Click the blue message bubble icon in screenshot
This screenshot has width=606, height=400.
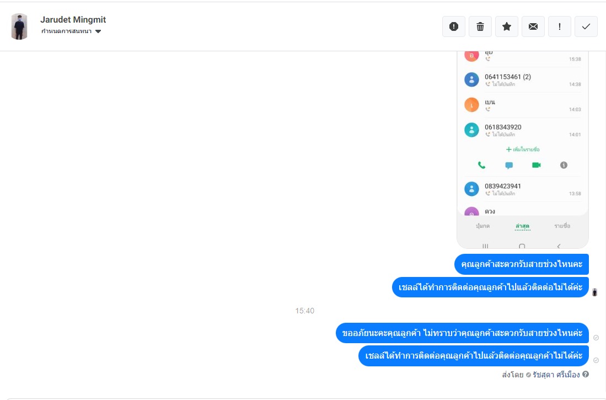coord(509,165)
